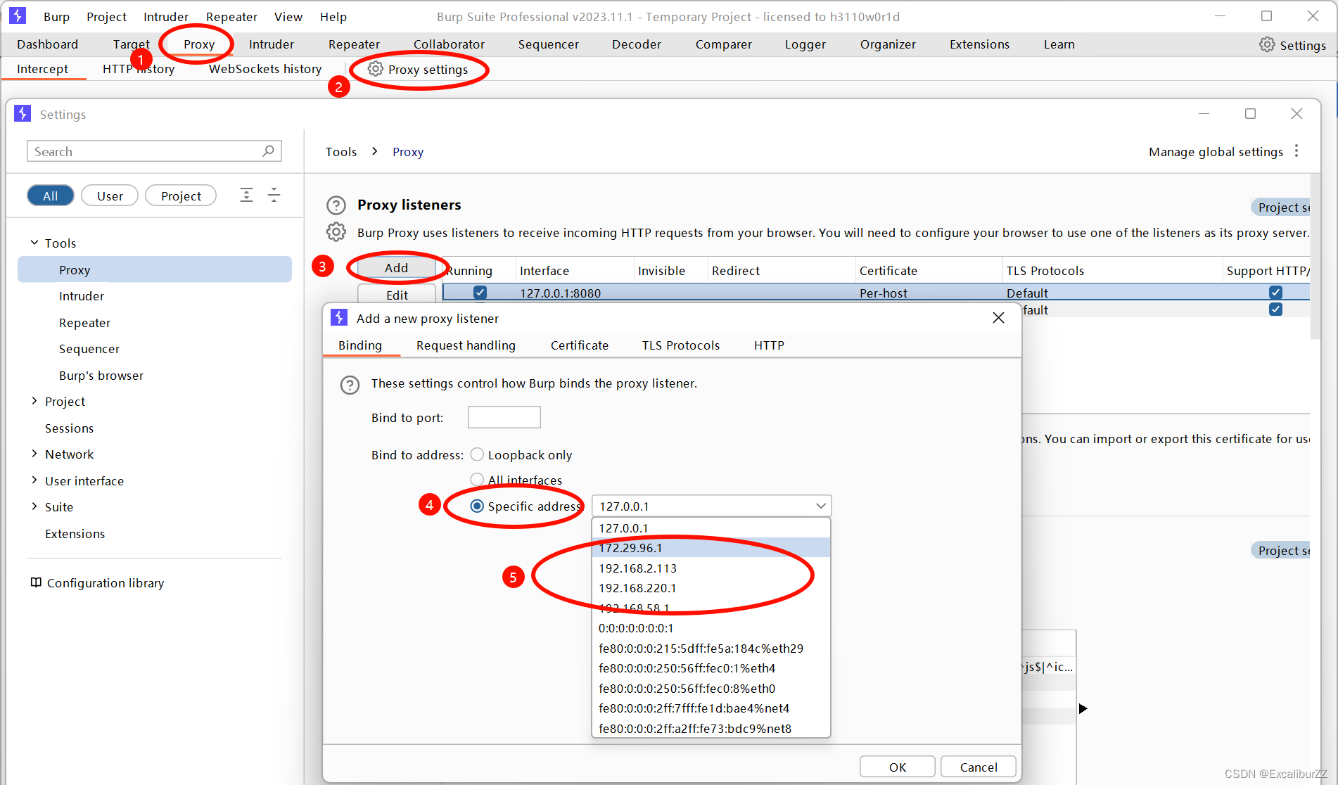Viewport: 1338px width, 785px height.
Task: Open the Burp menu
Action: [x=56, y=17]
